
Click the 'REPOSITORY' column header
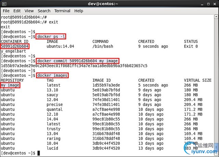pos(12,80)
